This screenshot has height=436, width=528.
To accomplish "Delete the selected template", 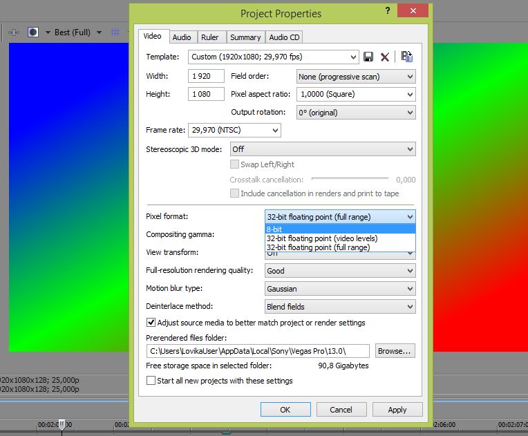I will tap(385, 57).
